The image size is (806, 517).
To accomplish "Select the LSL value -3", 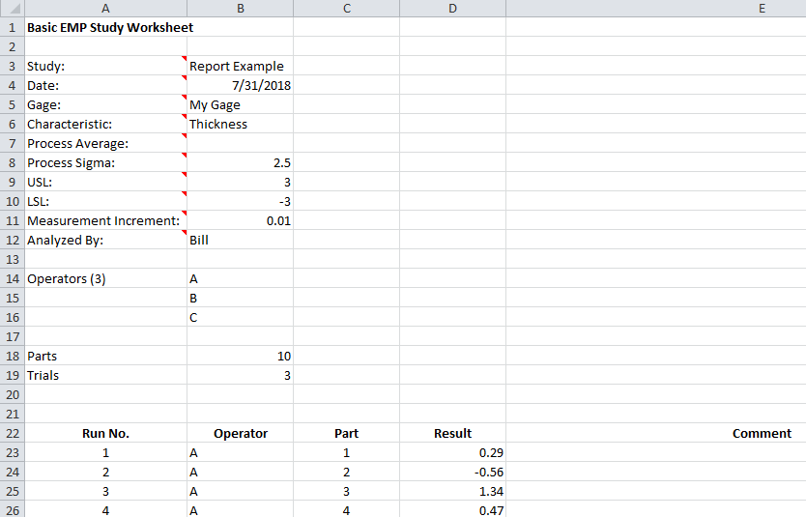I will (x=240, y=201).
